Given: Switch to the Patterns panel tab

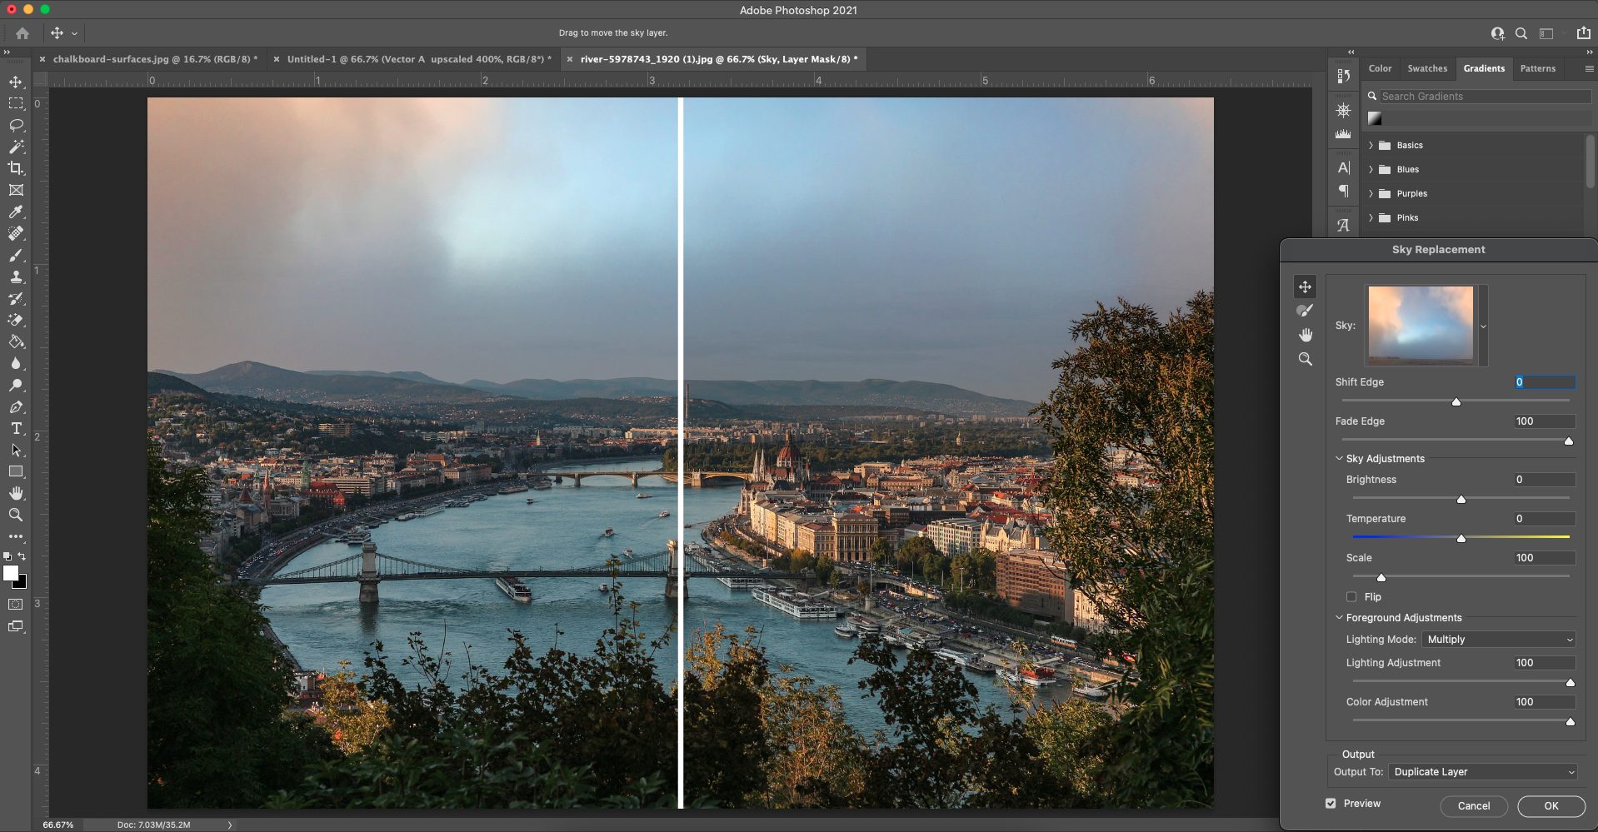Looking at the screenshot, I should click(x=1537, y=68).
